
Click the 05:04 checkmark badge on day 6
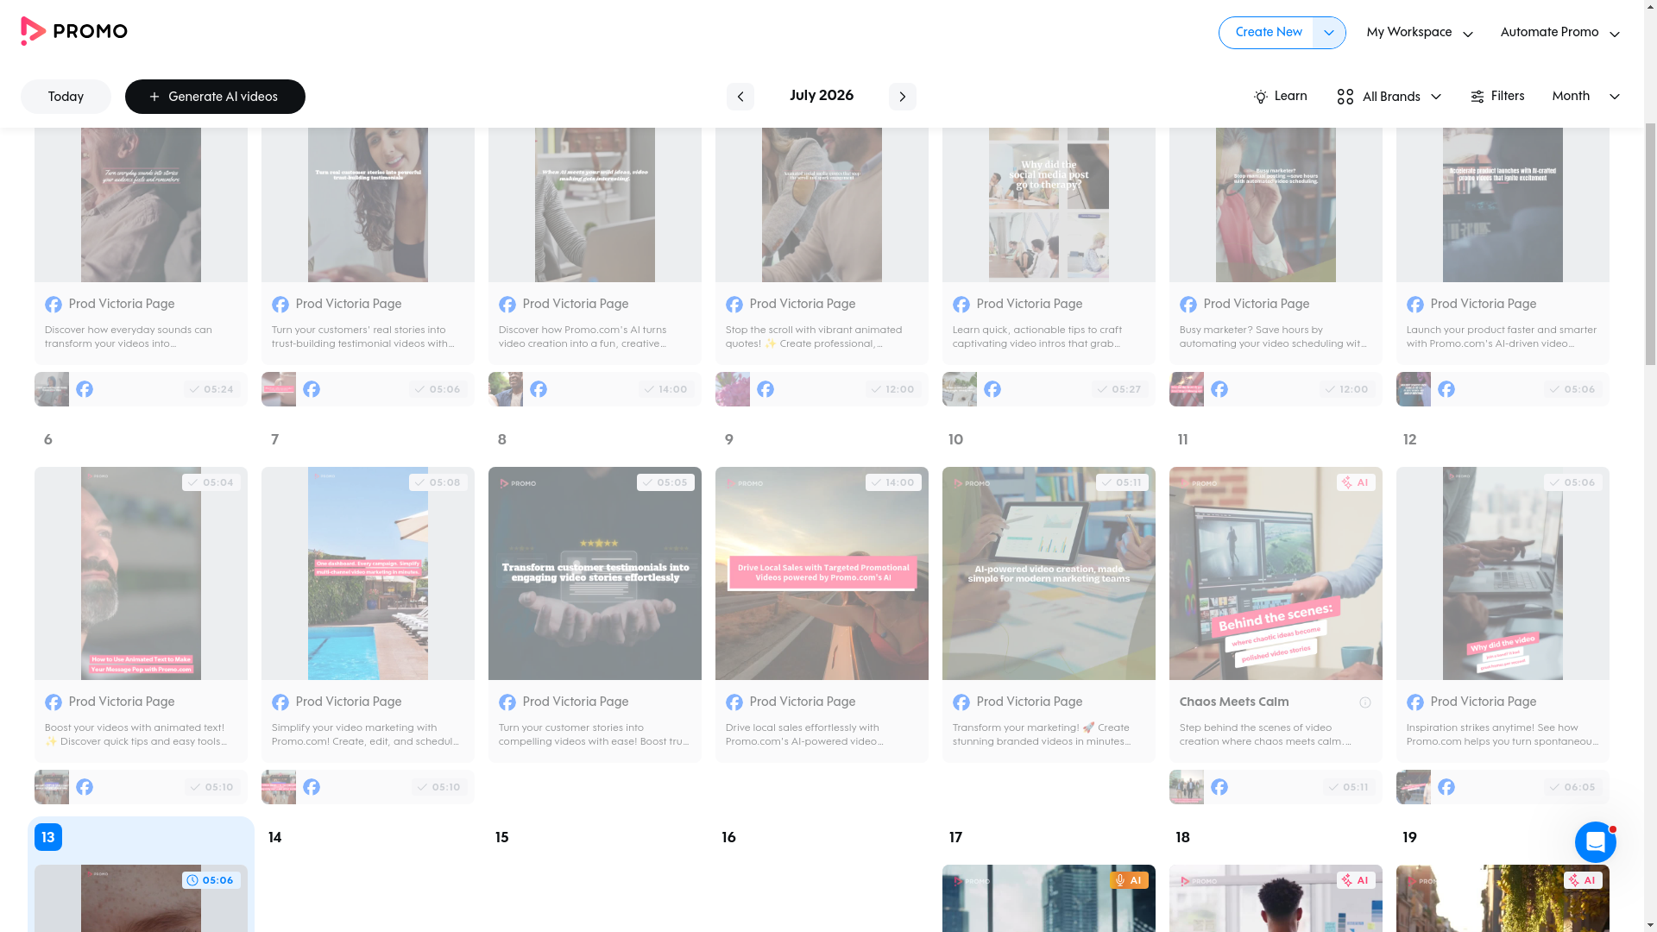(211, 482)
